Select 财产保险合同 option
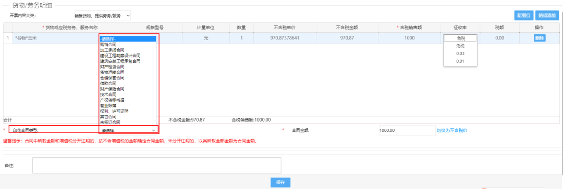 [112, 89]
